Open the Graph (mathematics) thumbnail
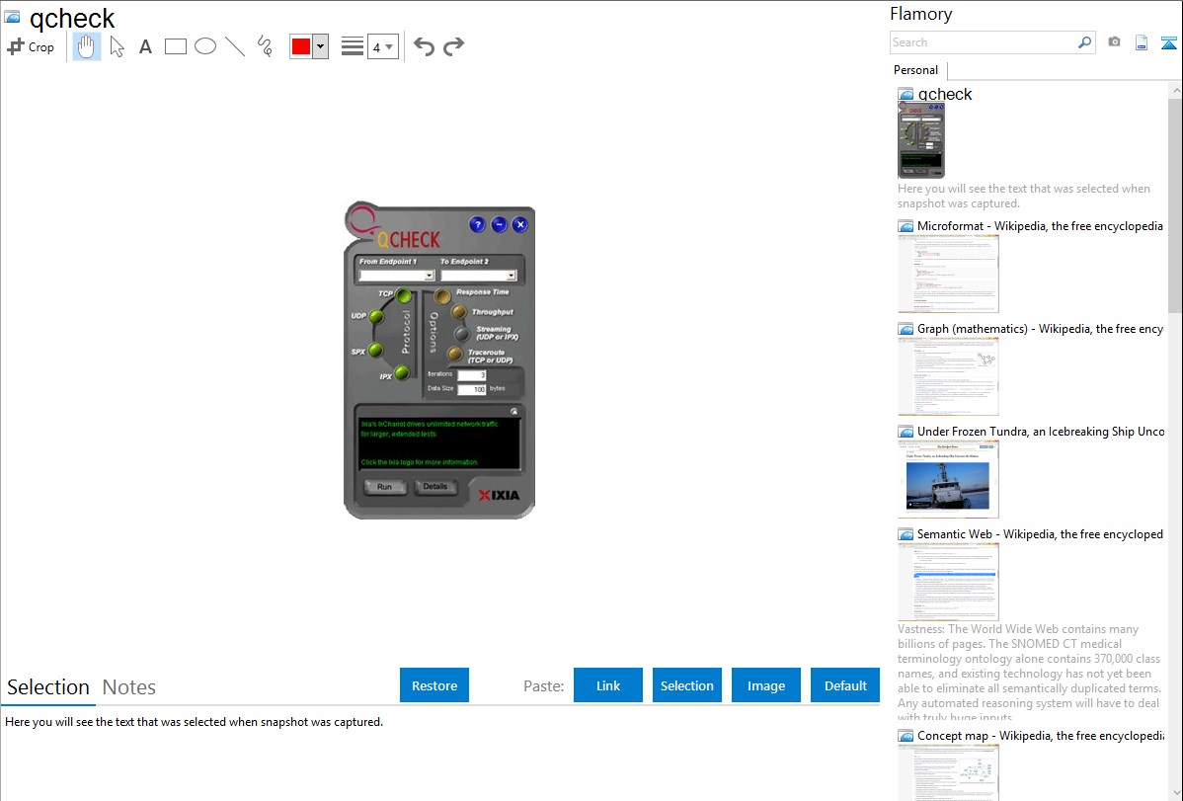This screenshot has width=1183, height=801. pyautogui.click(x=948, y=376)
